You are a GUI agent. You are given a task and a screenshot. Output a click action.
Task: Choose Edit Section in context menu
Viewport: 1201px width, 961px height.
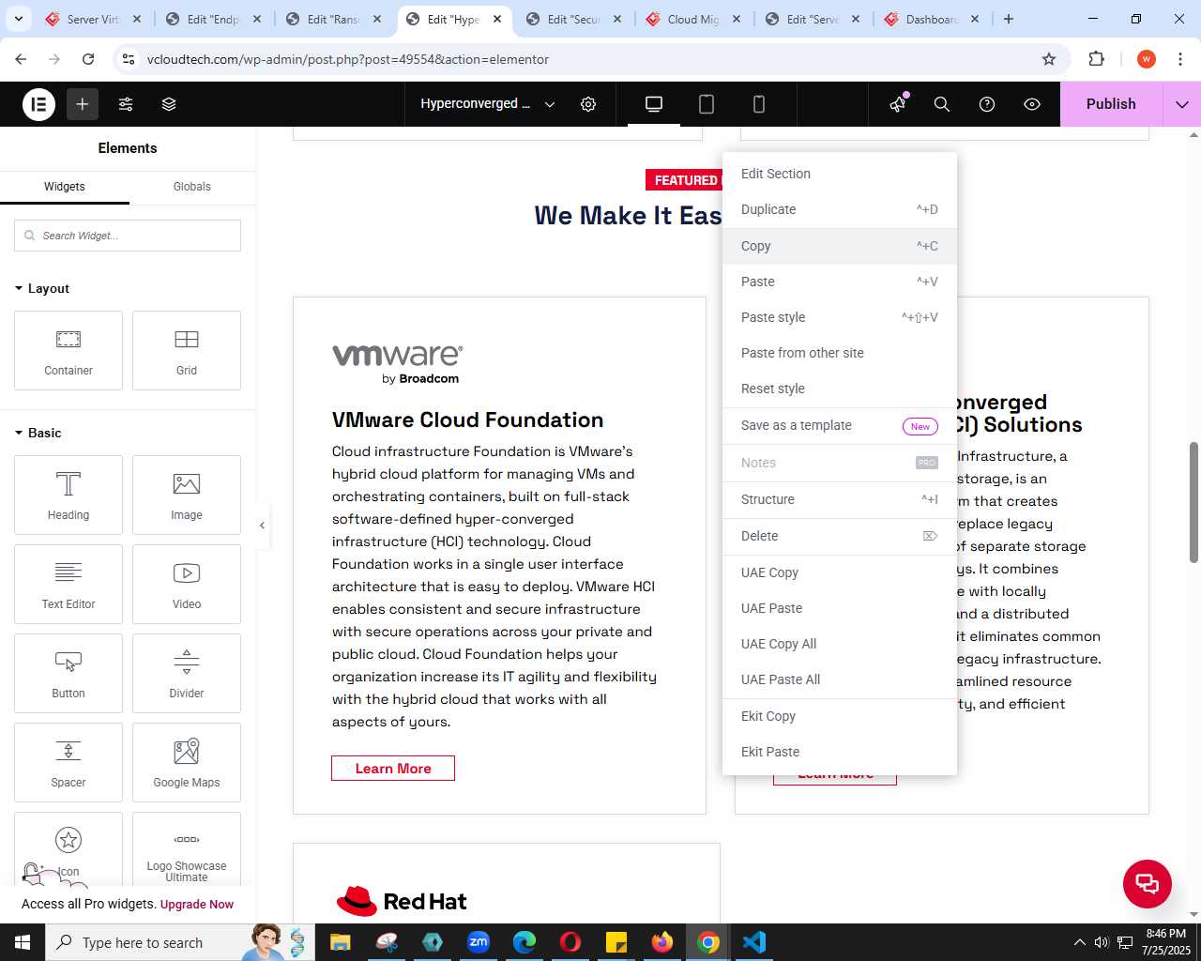click(x=840, y=174)
